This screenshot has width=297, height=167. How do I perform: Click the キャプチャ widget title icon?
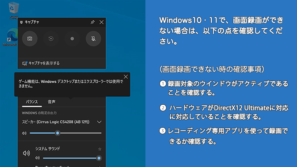point(21,23)
